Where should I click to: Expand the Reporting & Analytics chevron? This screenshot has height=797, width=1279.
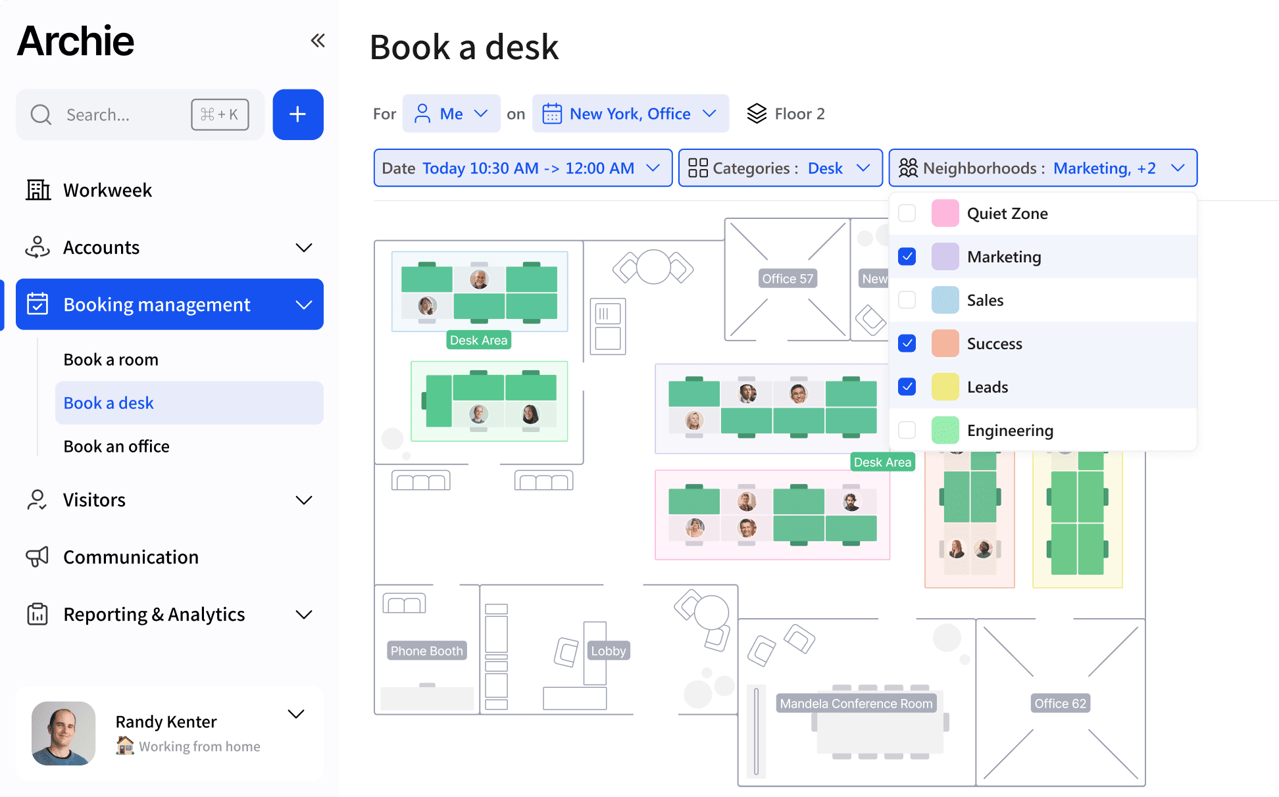(304, 614)
